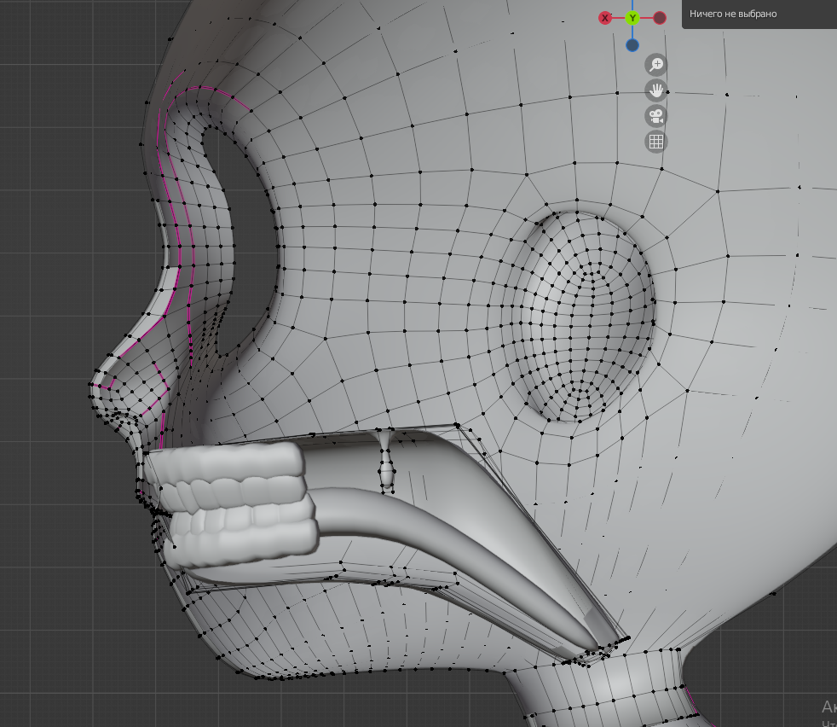Click the red X axis on the gizmo
Viewport: 837px width, 727px height.
605,17
